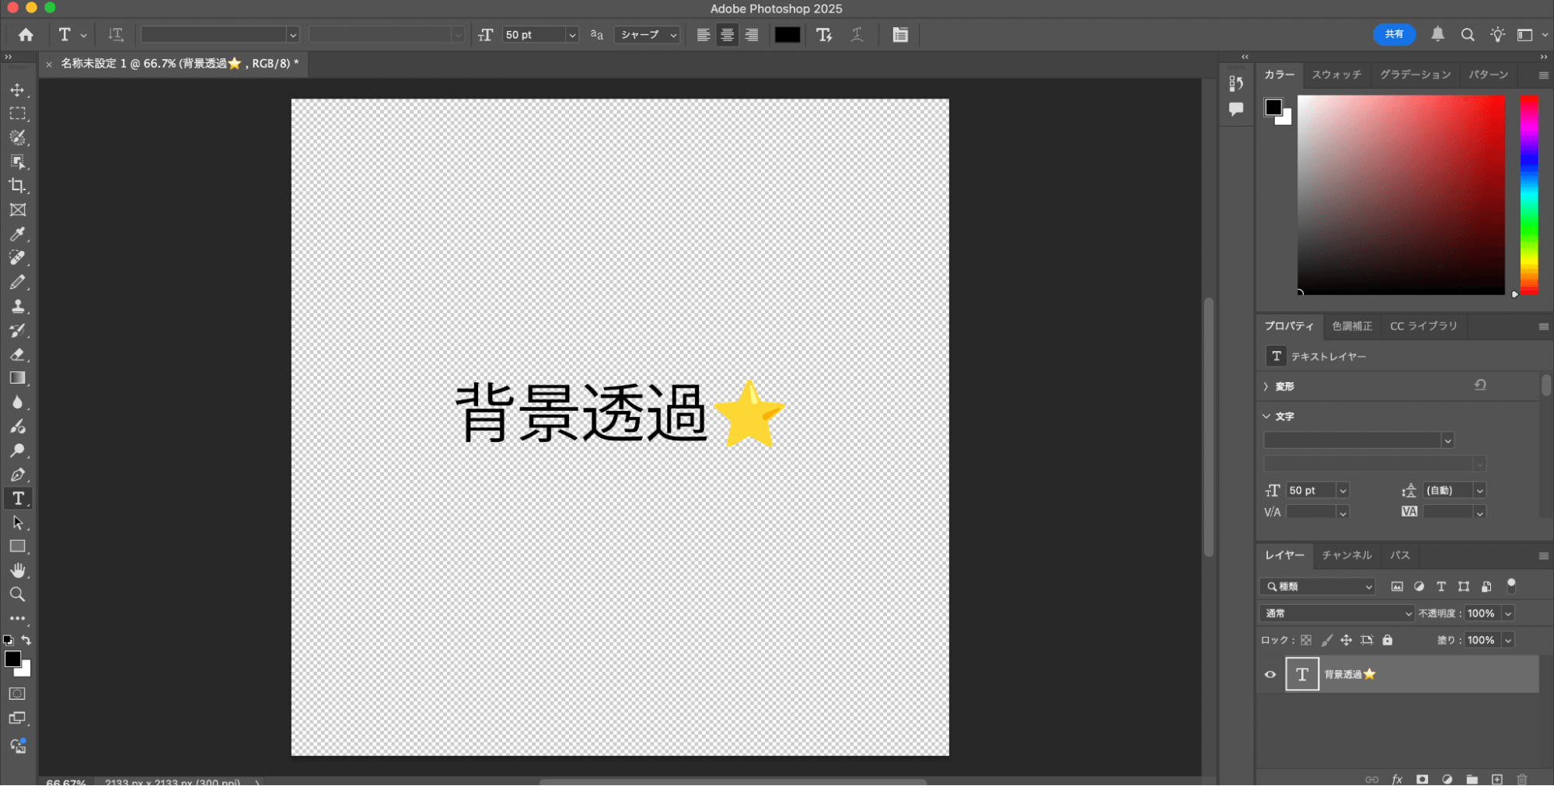Select the Path Selection tool
The height and width of the screenshot is (786, 1554).
[x=17, y=523]
